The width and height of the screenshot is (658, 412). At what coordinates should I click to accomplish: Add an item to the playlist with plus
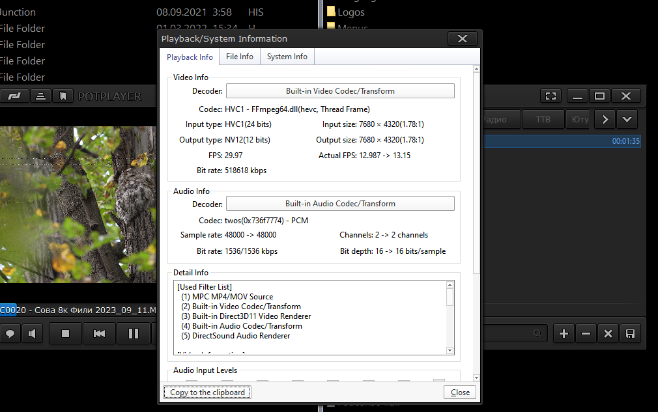tap(564, 334)
